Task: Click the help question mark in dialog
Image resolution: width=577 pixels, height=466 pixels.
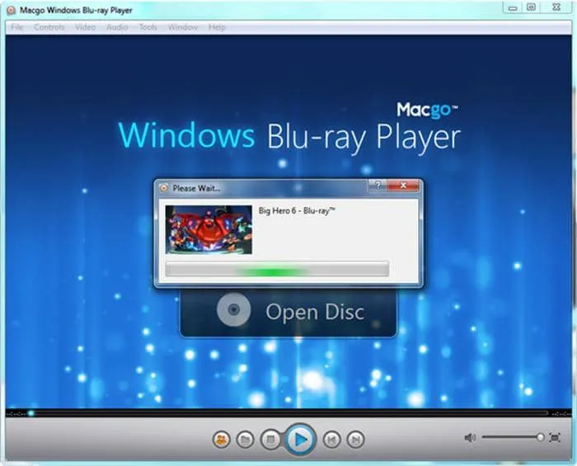Action: 377,186
